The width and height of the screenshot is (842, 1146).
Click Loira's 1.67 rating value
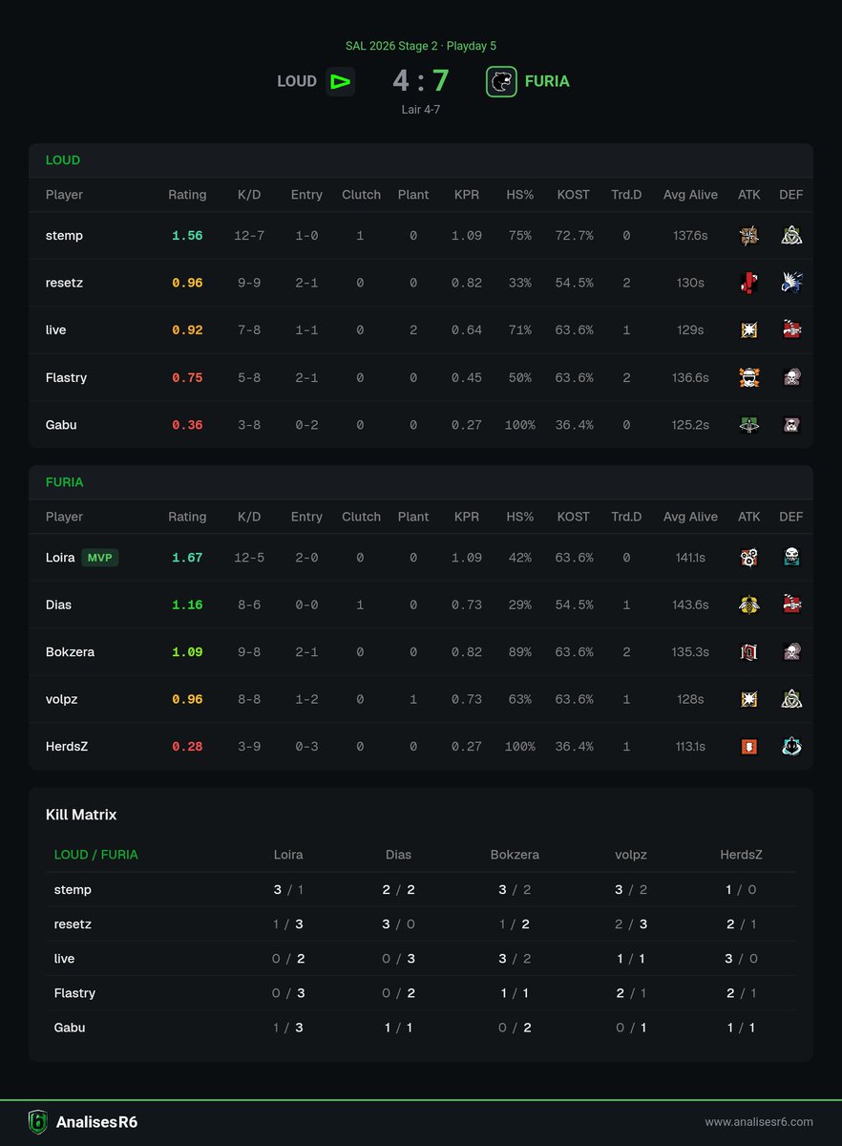[187, 558]
